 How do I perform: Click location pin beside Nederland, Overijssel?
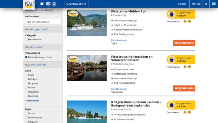click(x=112, y=64)
